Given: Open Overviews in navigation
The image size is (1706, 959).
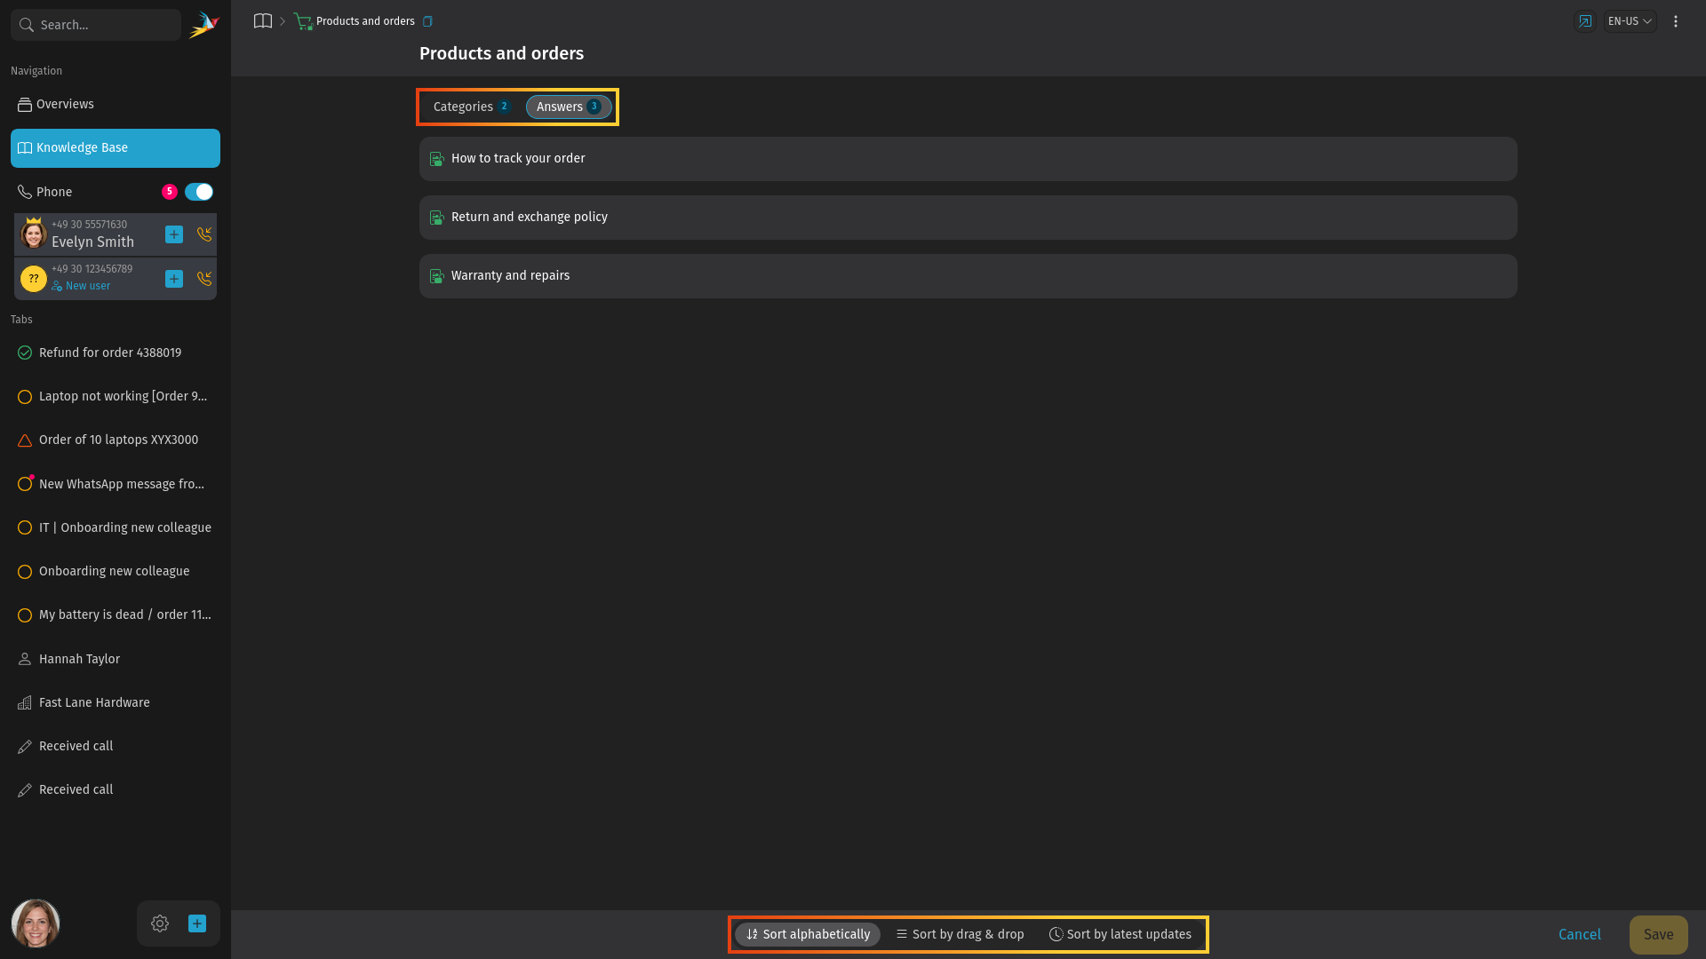Looking at the screenshot, I should (116, 104).
